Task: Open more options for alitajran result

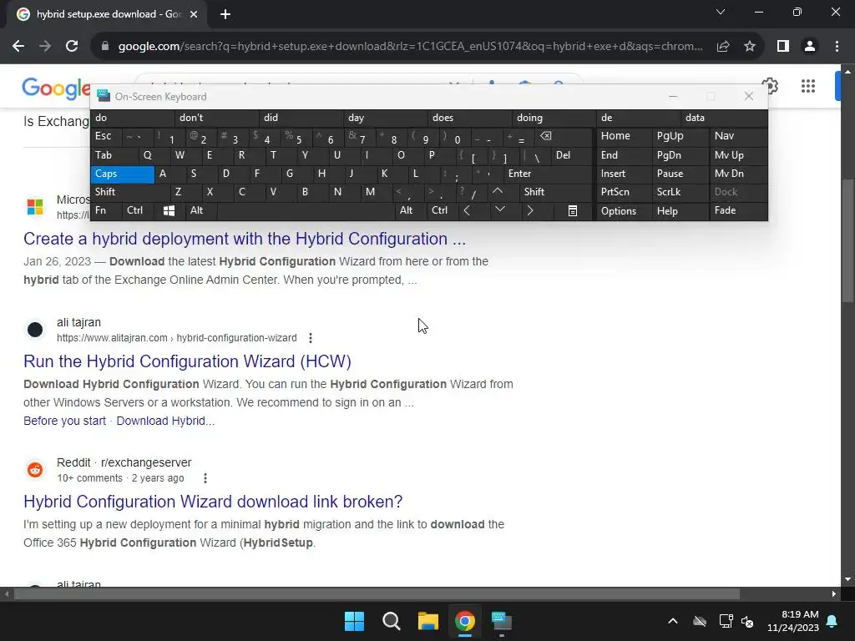Action: [x=311, y=338]
